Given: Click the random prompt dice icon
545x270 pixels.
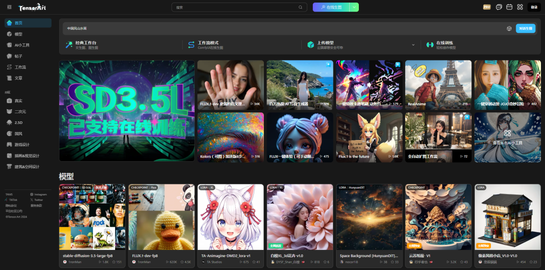Looking at the screenshot, I should [x=509, y=28].
